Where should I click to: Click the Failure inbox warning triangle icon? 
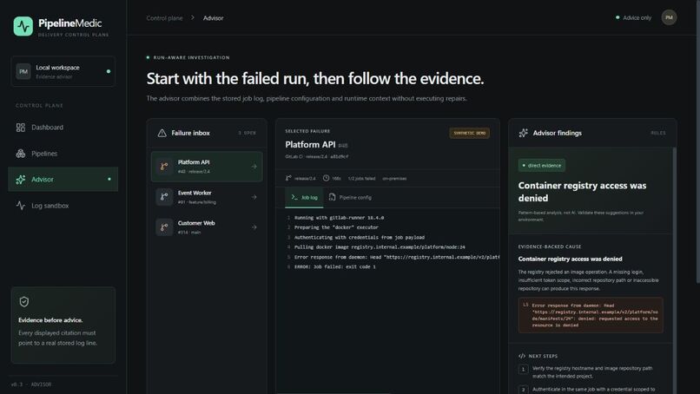162,133
